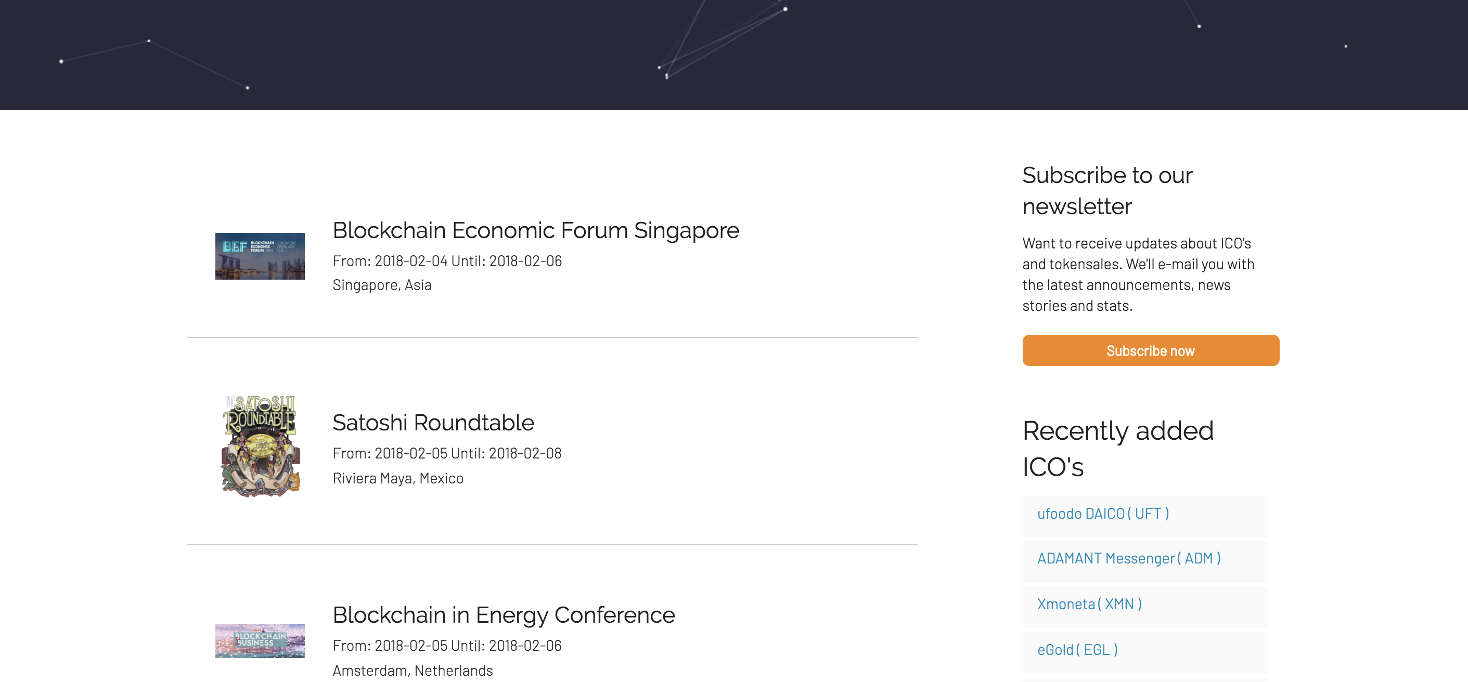Open the Satoshi Roundtable event title
This screenshot has height=682, width=1468.
(x=432, y=423)
